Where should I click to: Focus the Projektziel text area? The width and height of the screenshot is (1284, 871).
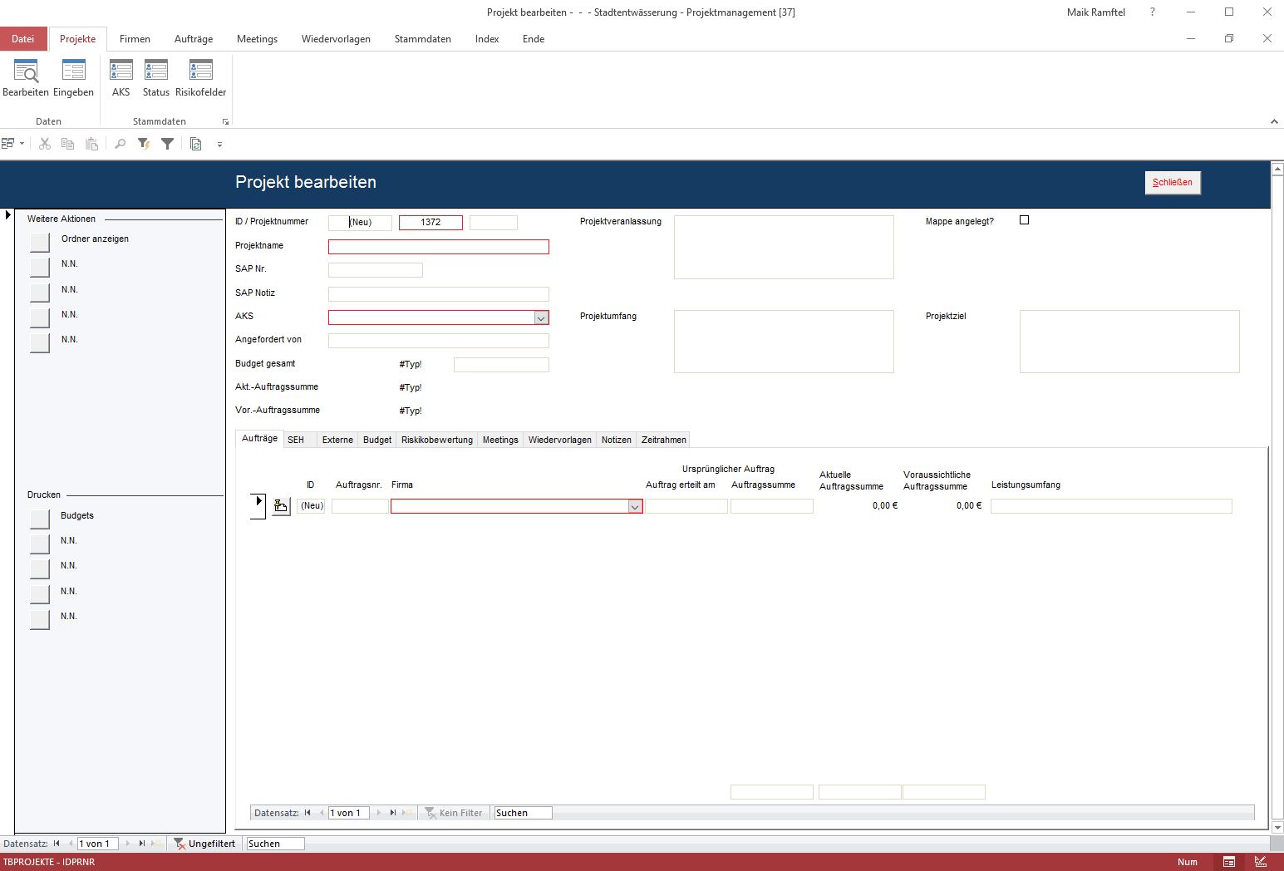1129,342
